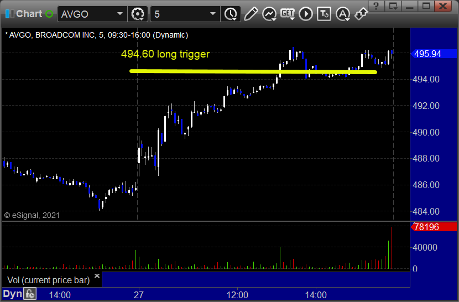The height and width of the screenshot is (302, 459).
Task: Minimize the chart window
Action: [x=409, y=6]
